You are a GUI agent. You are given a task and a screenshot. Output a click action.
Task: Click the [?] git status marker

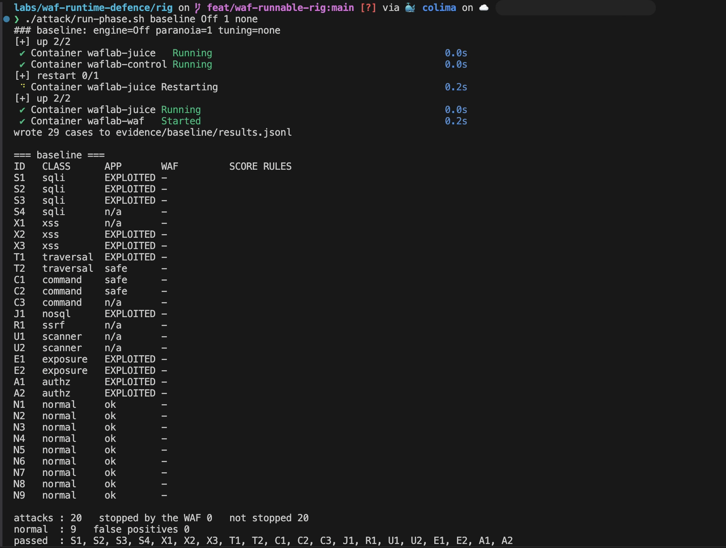pos(368,8)
